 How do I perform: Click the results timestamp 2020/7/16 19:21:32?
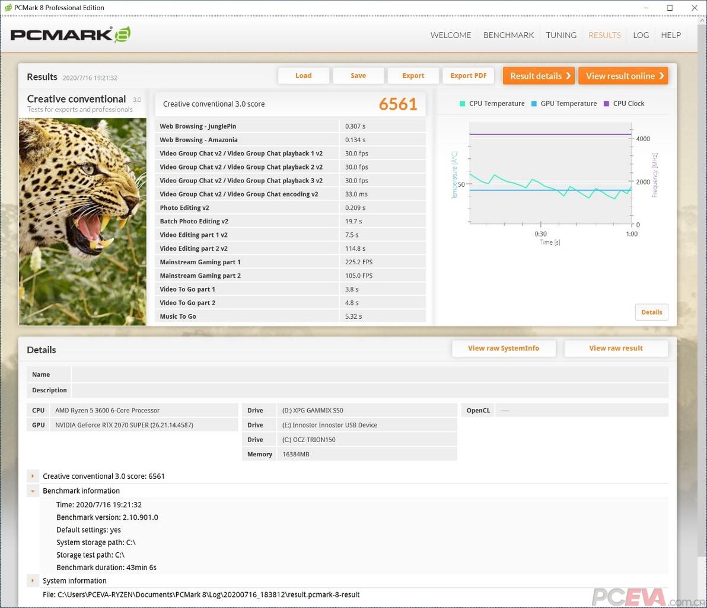pos(90,78)
